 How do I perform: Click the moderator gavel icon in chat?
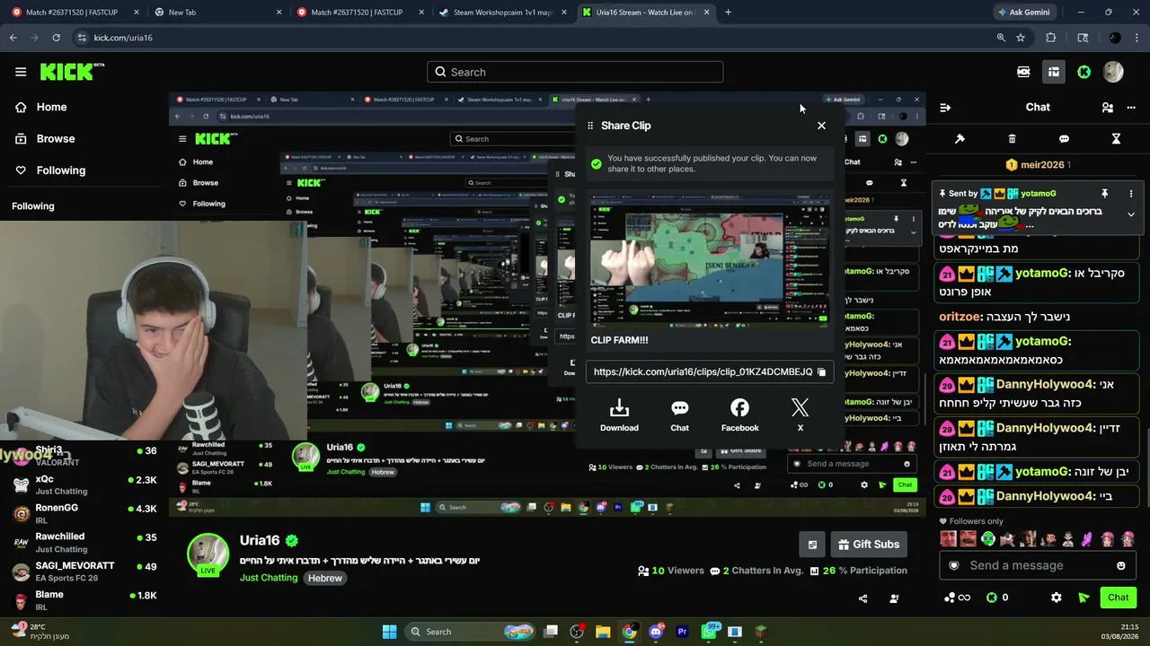[x=960, y=139]
